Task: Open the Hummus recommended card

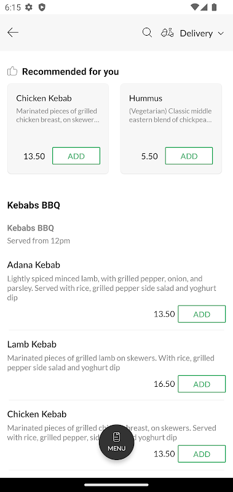Action: [x=171, y=129]
